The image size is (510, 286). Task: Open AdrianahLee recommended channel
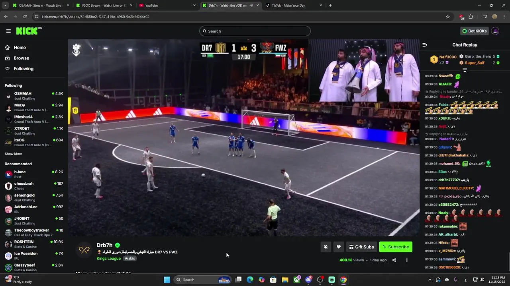[x=34, y=209]
